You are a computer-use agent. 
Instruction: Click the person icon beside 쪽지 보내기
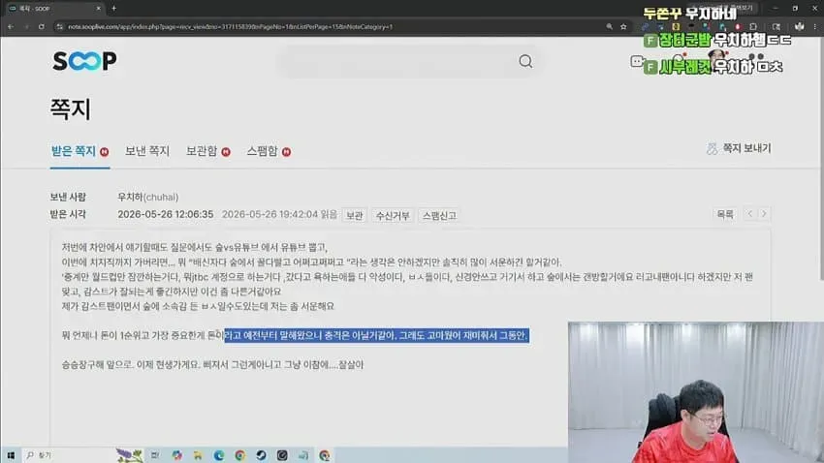click(713, 148)
